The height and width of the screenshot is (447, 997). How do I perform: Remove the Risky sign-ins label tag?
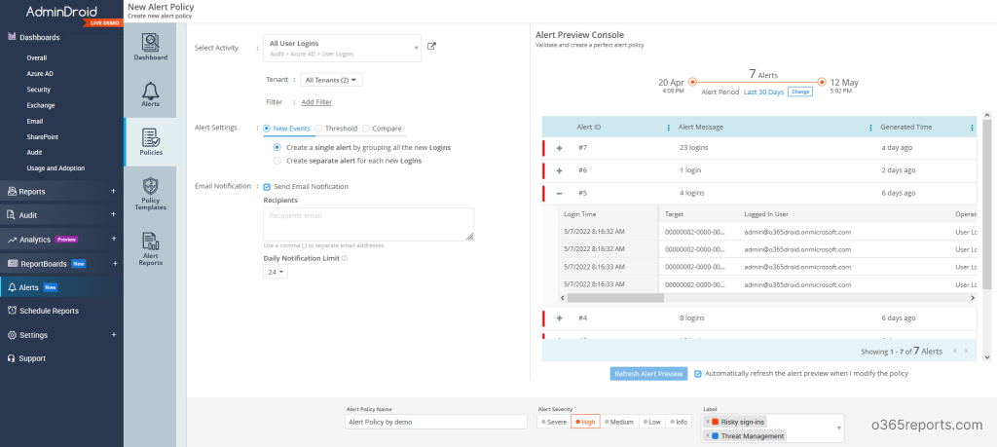708,422
